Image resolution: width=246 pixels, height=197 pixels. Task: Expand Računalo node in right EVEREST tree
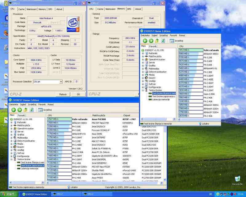click(143, 53)
